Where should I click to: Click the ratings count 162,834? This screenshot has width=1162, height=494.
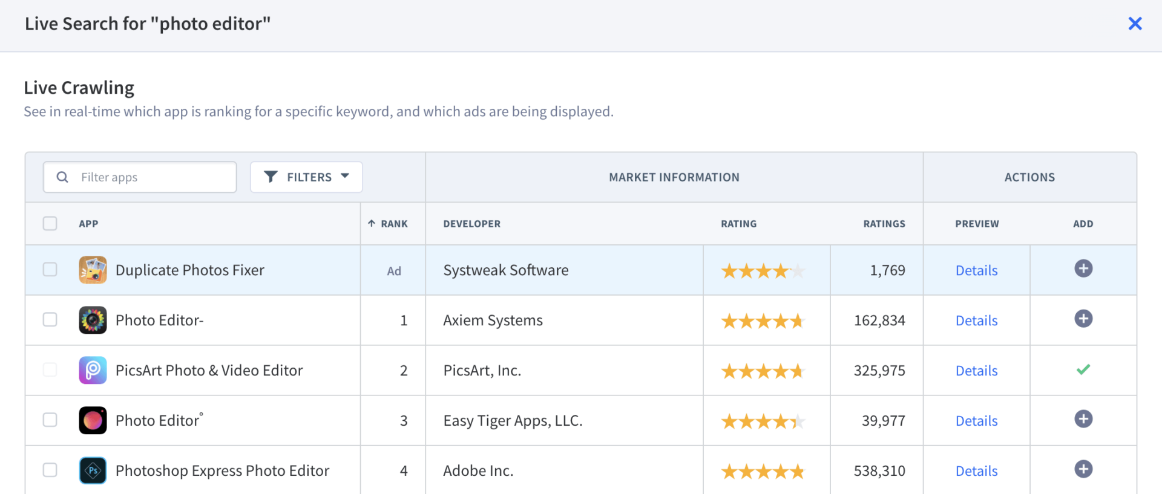point(879,320)
